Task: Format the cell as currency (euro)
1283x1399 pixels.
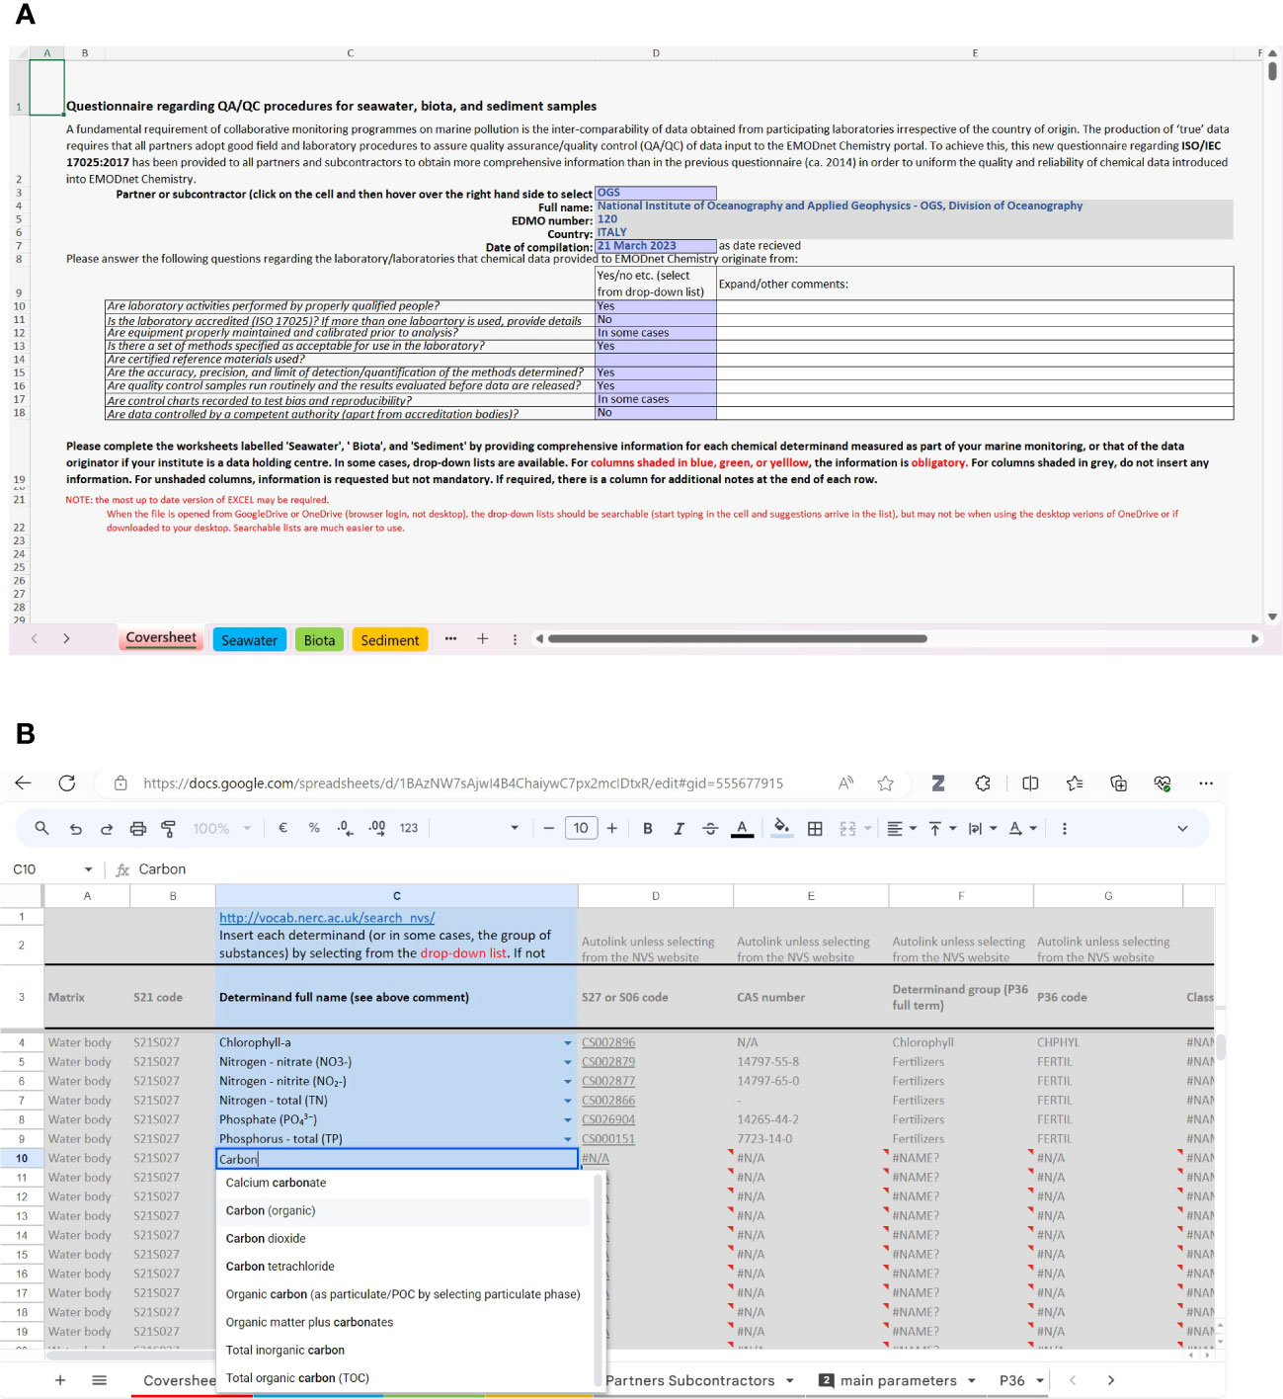Action: pyautogui.click(x=282, y=828)
